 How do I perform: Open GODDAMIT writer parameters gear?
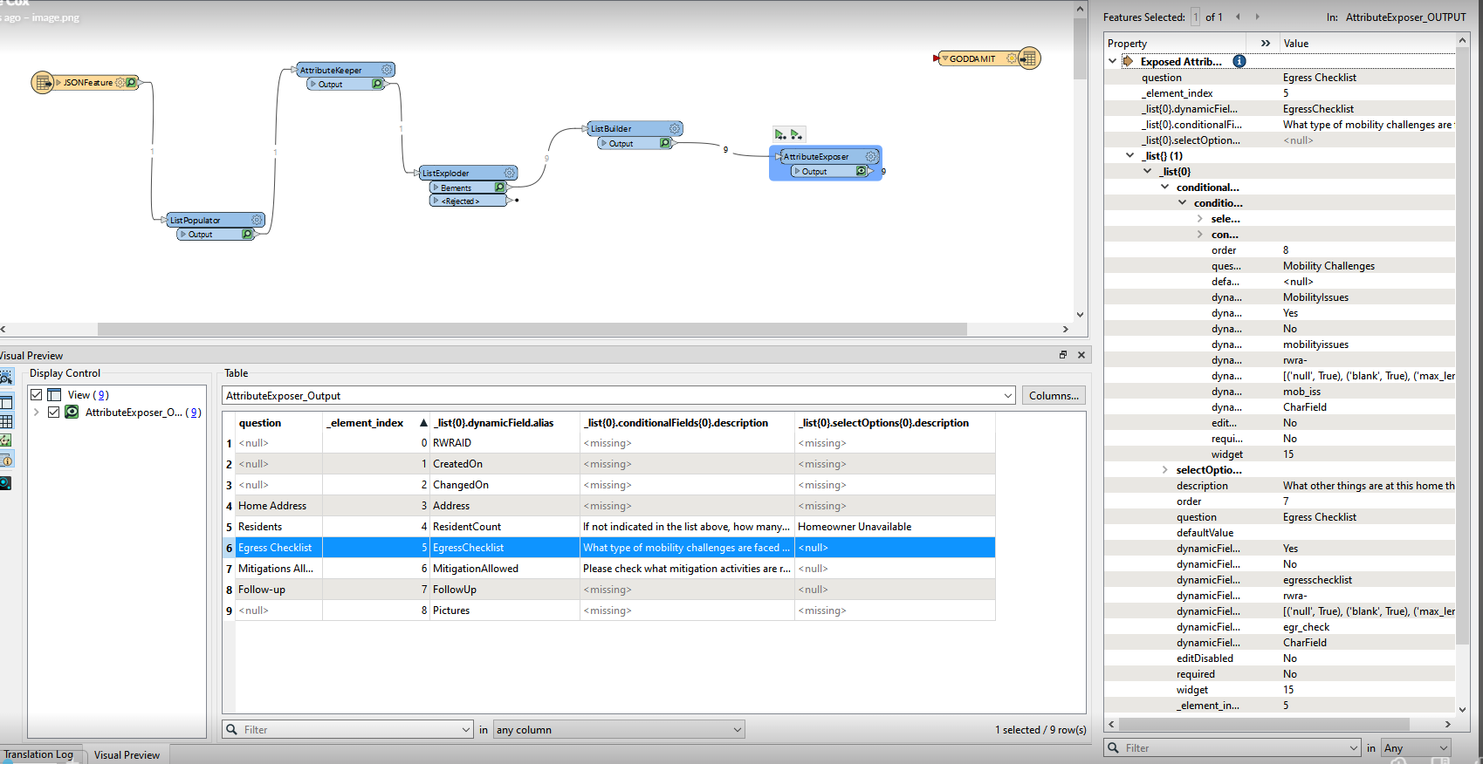1012,58
